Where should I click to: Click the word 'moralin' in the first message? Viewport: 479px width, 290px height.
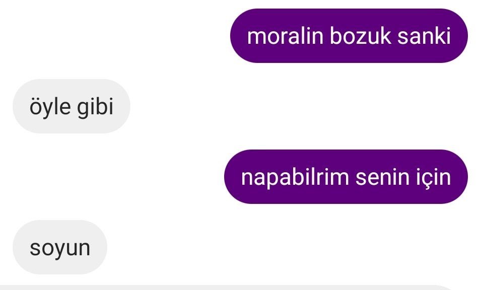(285, 36)
